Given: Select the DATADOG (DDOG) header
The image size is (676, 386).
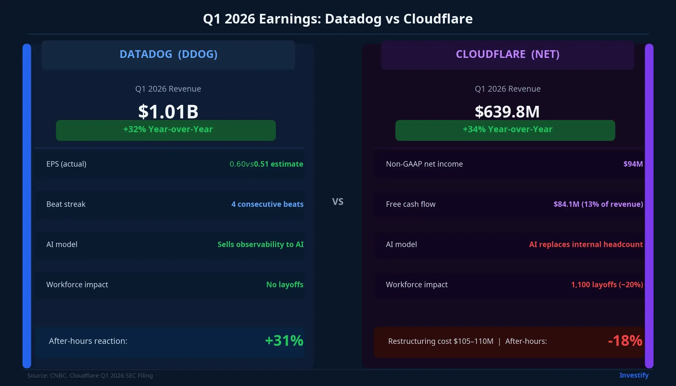Looking at the screenshot, I should click(168, 54).
